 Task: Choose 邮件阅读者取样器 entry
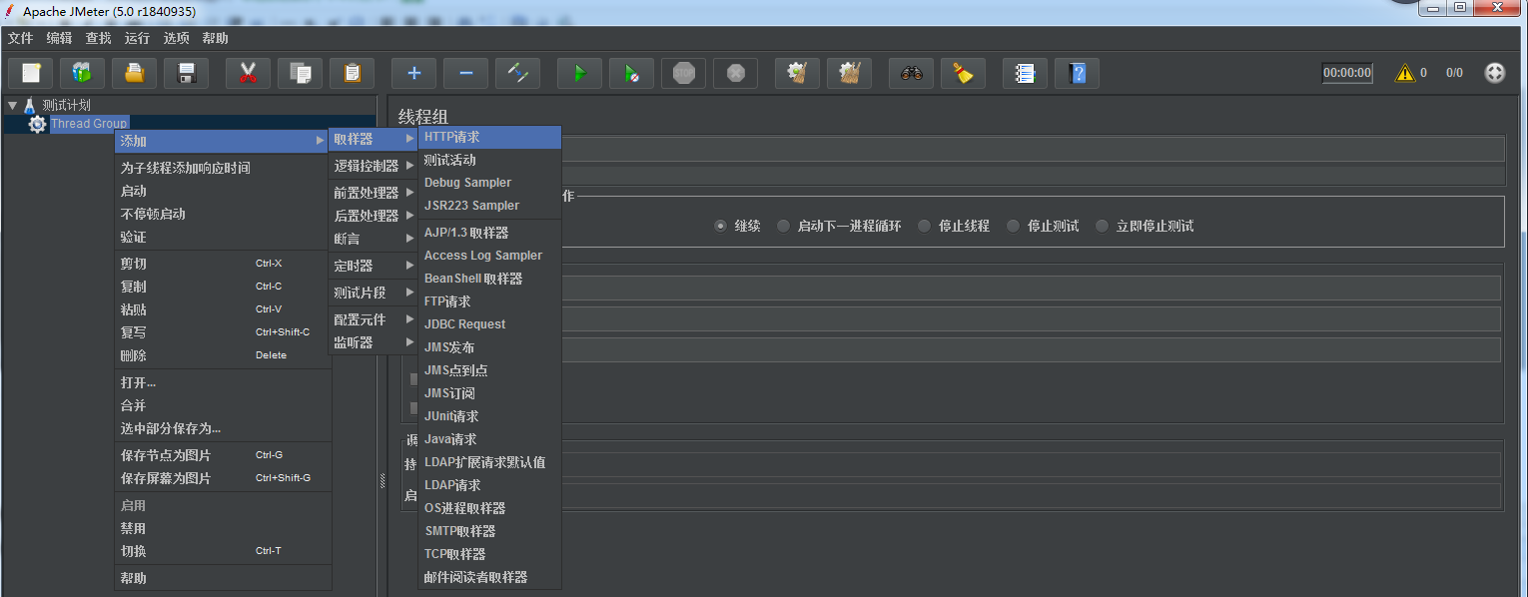[489, 577]
